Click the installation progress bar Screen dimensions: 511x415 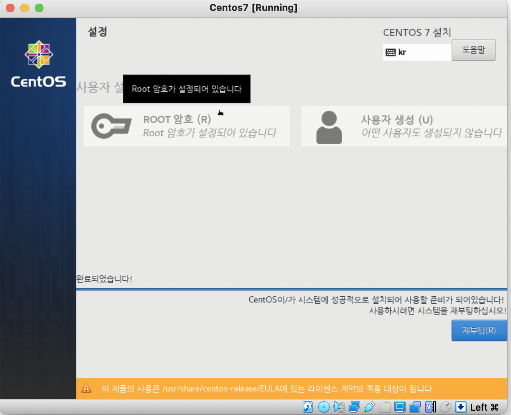pos(292,289)
